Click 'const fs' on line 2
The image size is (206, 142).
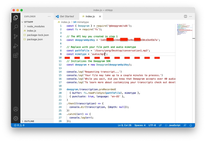click(x=72, y=29)
